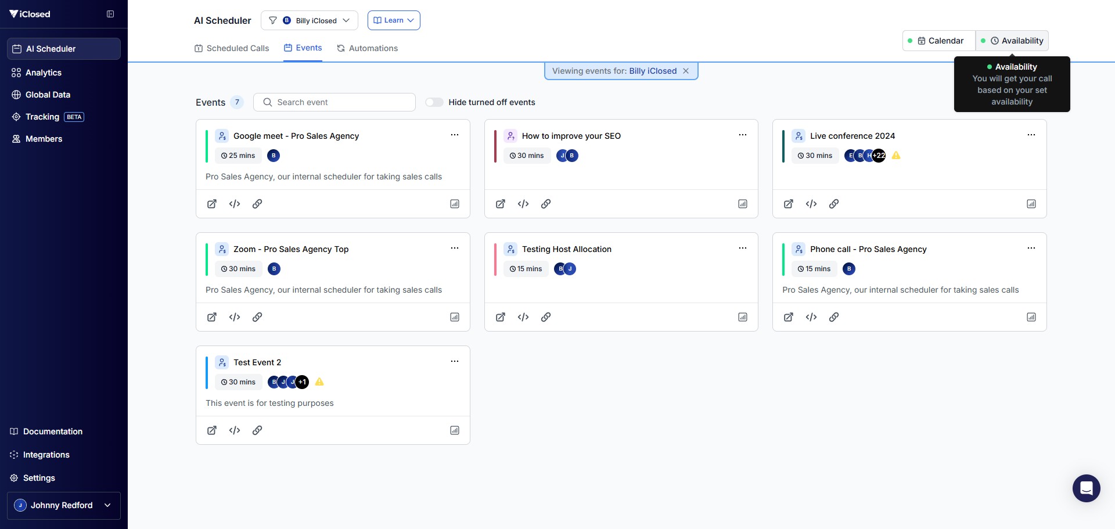
Task: Copy link icon on Zoom event card
Action: 257,317
